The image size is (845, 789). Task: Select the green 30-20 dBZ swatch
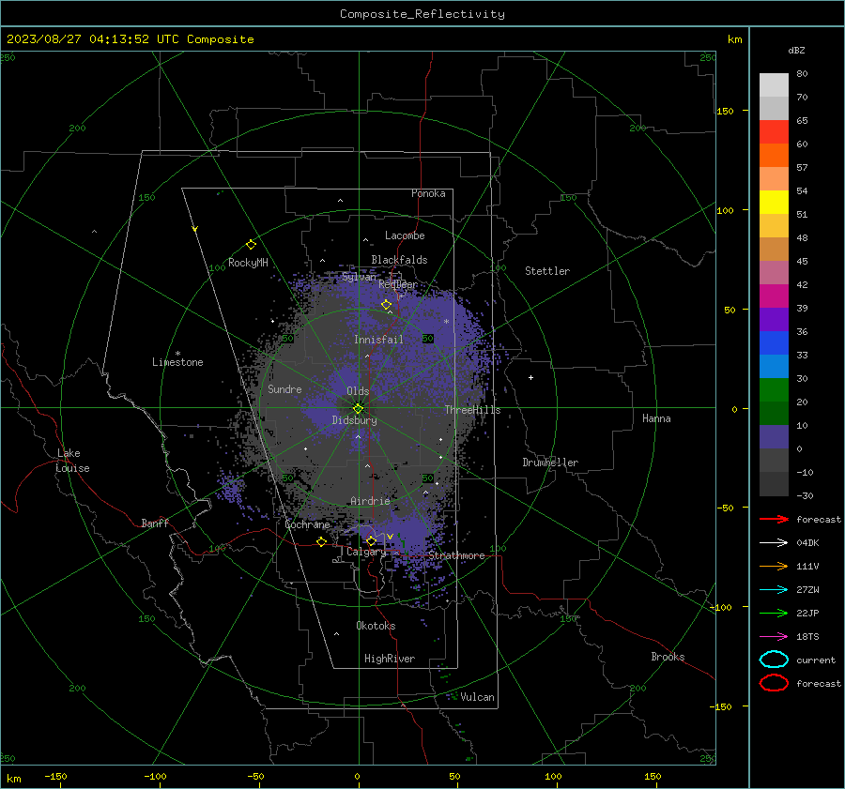click(774, 389)
